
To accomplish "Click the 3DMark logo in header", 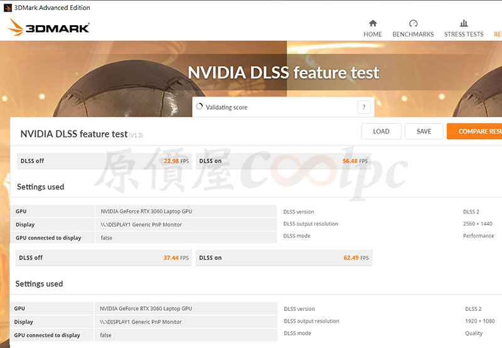I will [x=48, y=28].
